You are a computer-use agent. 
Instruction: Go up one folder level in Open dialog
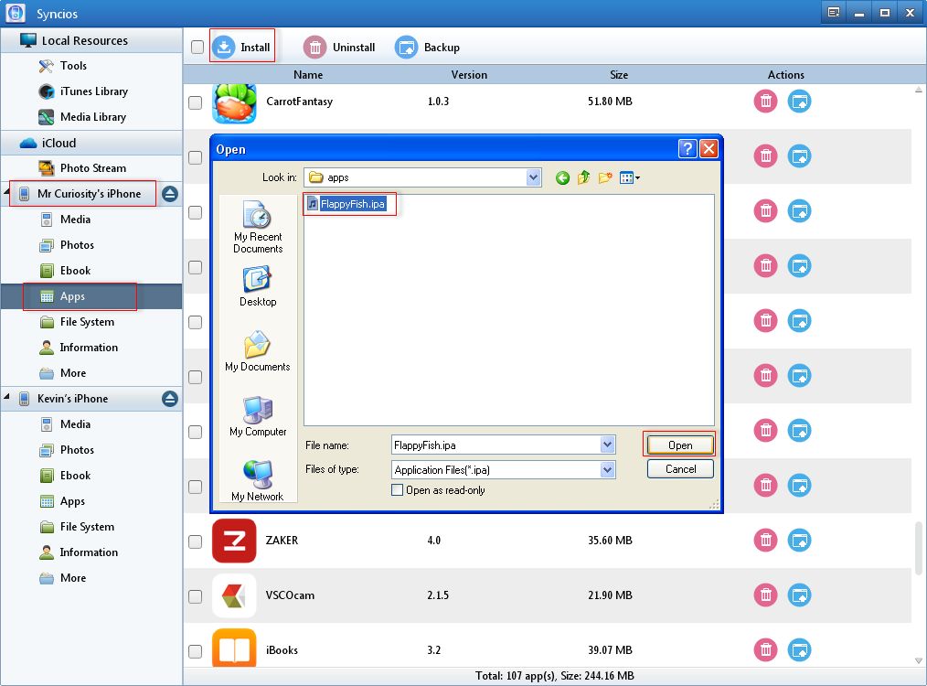pyautogui.click(x=583, y=177)
